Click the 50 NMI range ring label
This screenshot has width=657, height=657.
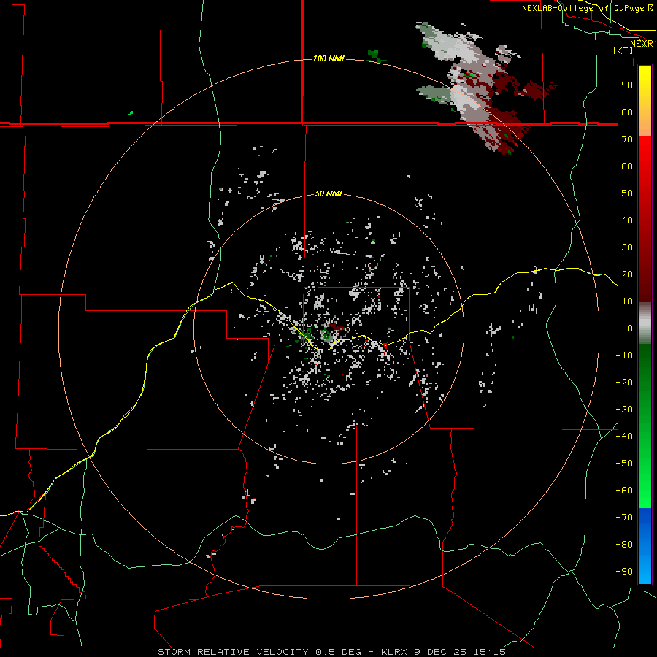(328, 193)
